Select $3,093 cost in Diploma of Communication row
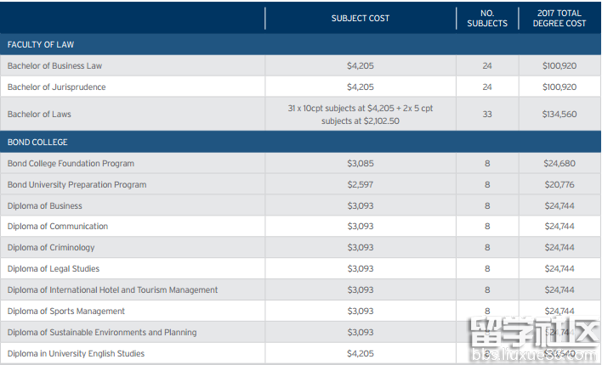The height and width of the screenshot is (365, 602). pos(361,226)
